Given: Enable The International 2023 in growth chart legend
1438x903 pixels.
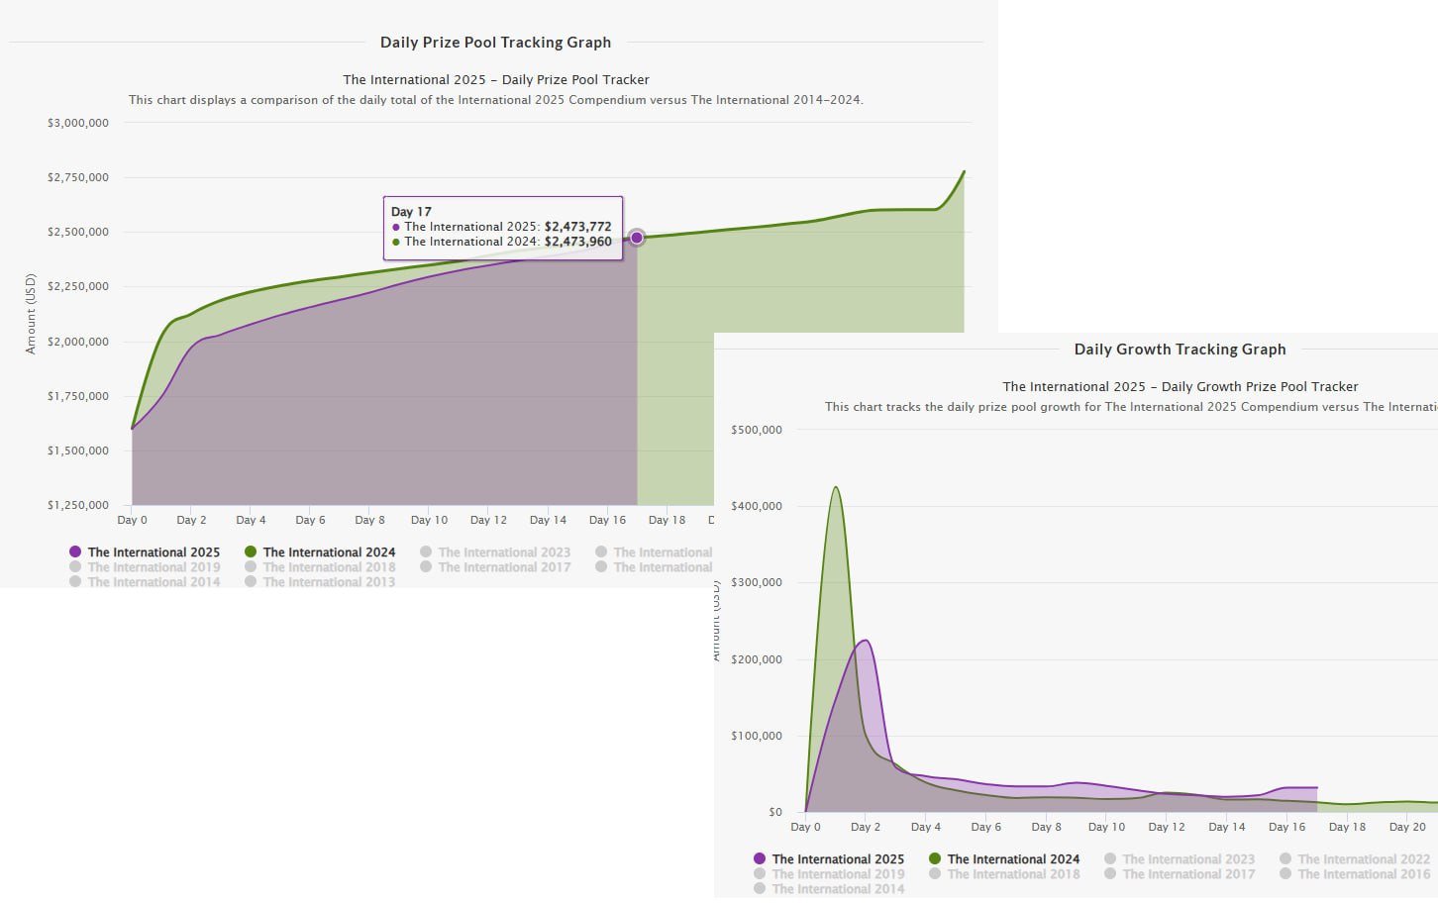Looking at the screenshot, I should 1180,859.
